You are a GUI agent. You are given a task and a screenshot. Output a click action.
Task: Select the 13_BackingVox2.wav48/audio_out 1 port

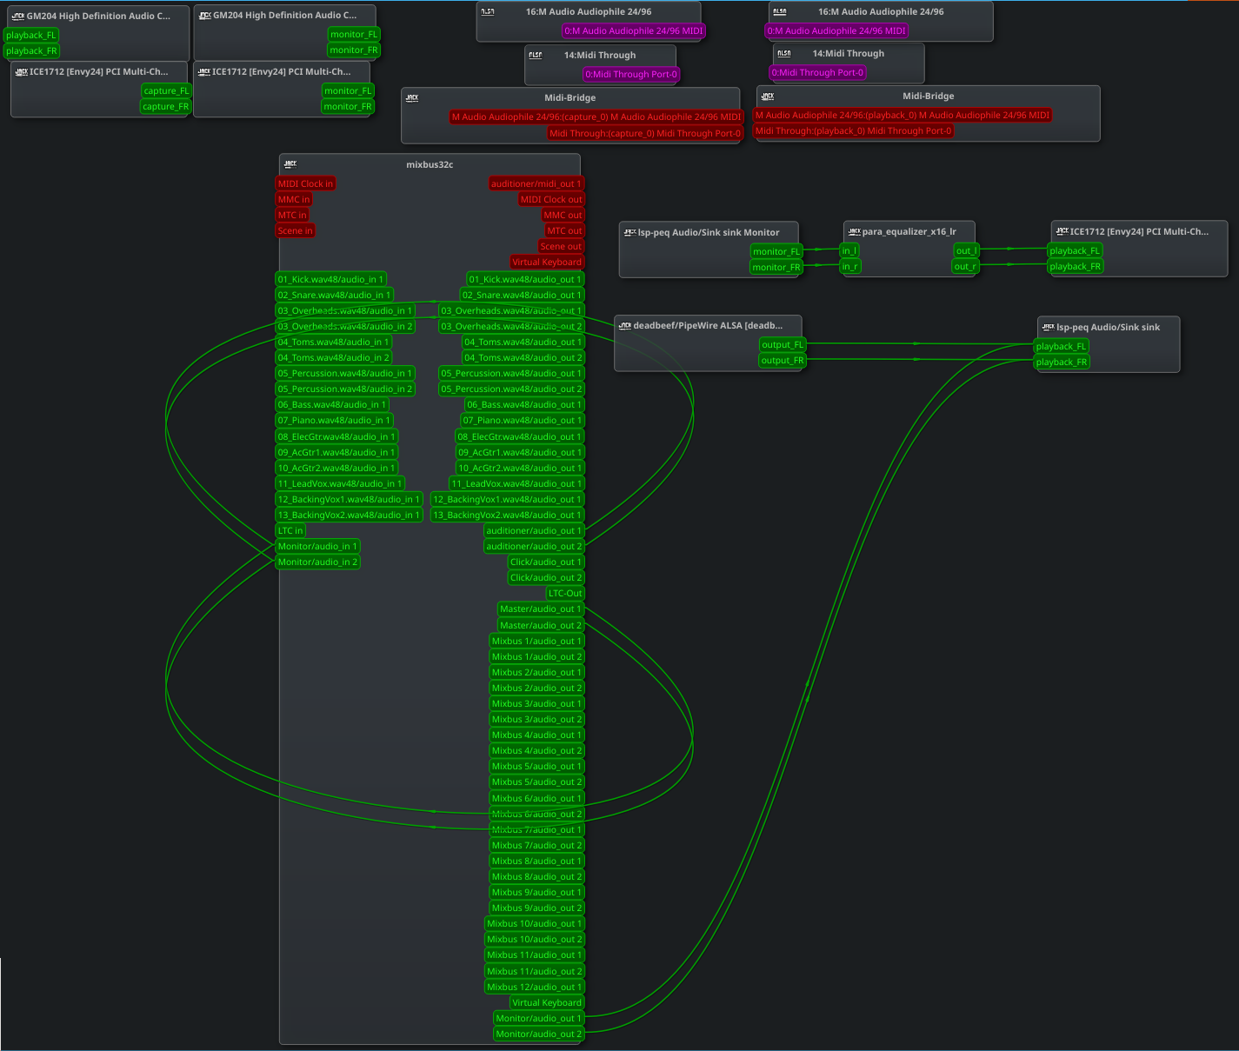507,515
